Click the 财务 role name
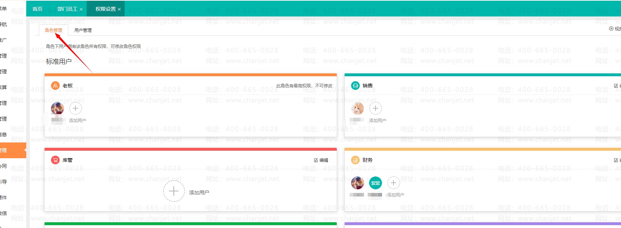Image resolution: width=621 pixels, height=228 pixels. coord(368,160)
